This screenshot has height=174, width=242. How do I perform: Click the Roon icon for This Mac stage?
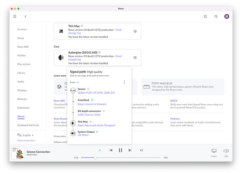73,123
